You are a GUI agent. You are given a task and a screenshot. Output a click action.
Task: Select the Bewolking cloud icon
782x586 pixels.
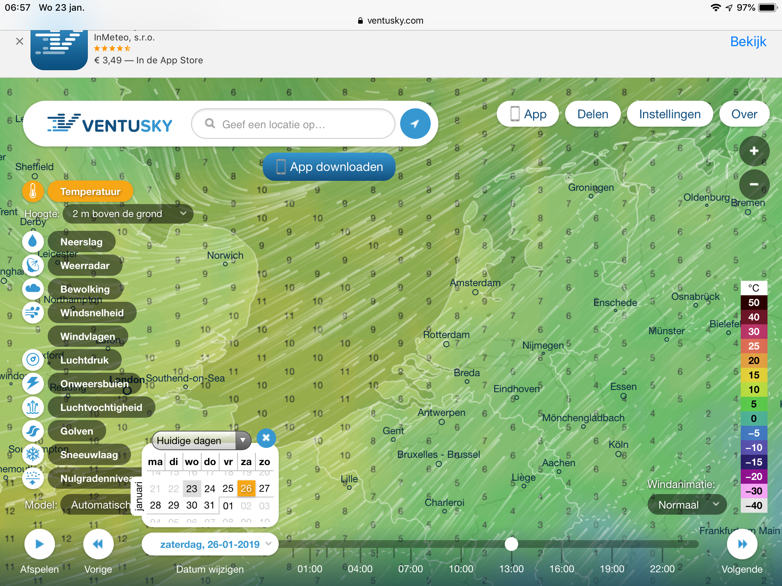pos(33,289)
